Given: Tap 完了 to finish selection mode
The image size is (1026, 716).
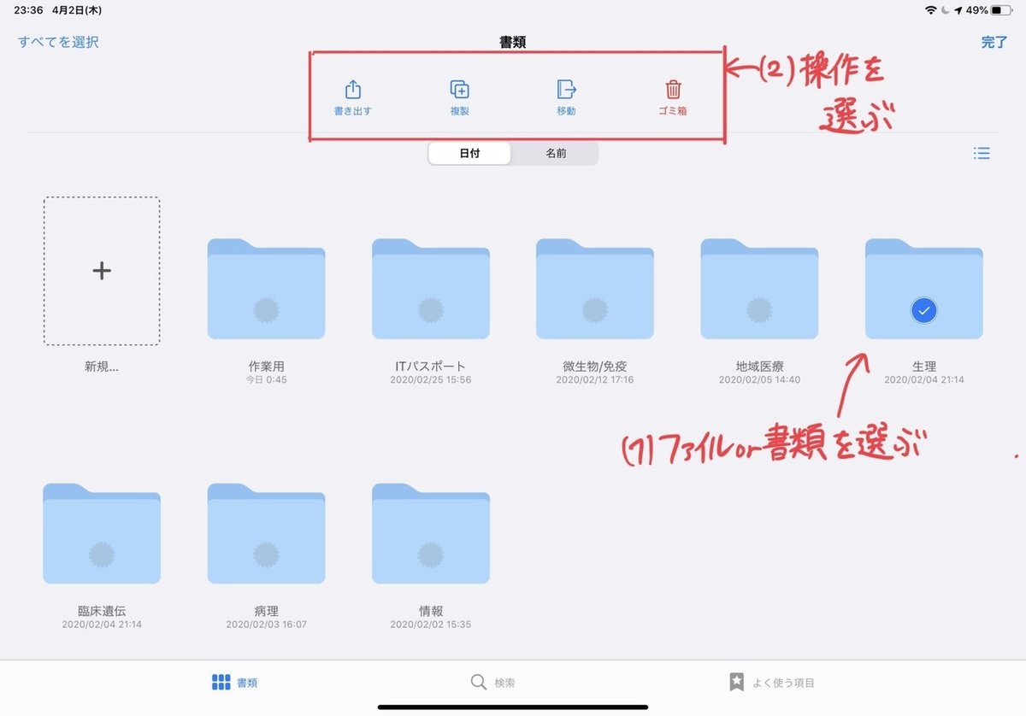Looking at the screenshot, I should (x=994, y=41).
